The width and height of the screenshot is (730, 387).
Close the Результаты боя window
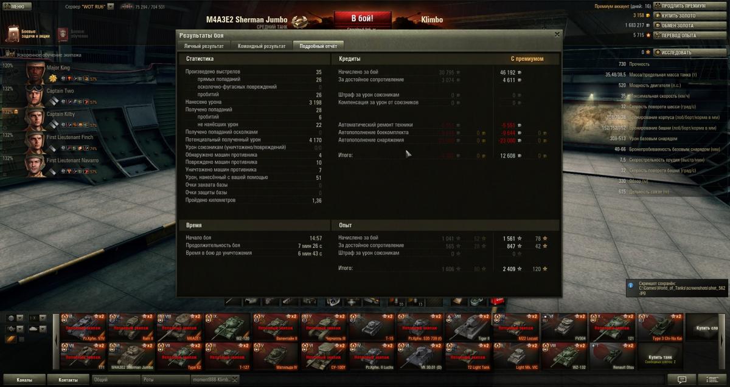(557, 35)
